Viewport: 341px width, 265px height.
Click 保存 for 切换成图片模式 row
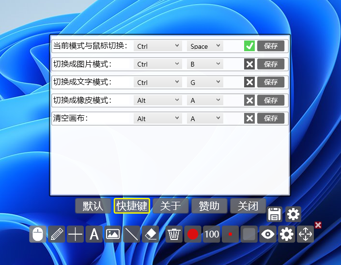271,64
